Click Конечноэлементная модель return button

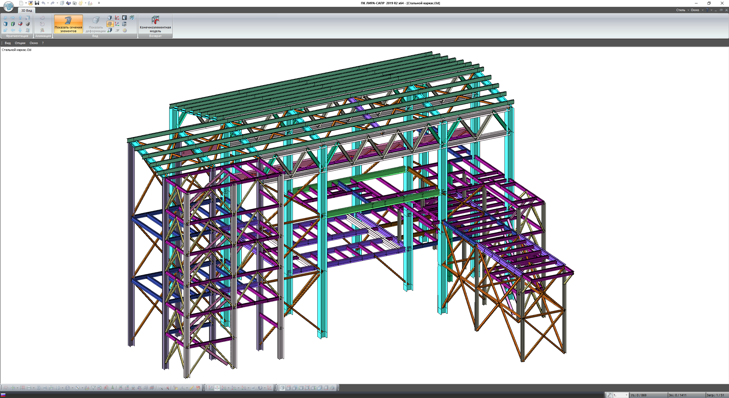[155, 24]
